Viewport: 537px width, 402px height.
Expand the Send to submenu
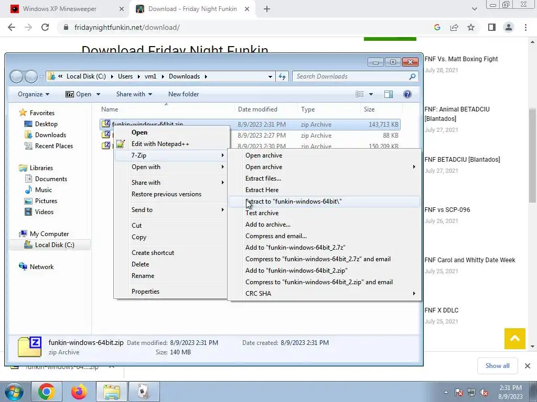point(171,210)
